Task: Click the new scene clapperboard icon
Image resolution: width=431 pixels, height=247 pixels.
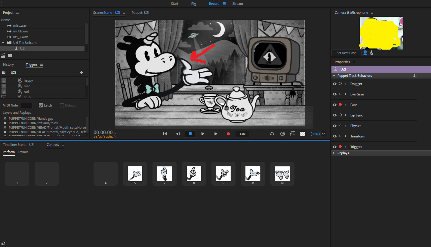Action: tap(3, 55)
